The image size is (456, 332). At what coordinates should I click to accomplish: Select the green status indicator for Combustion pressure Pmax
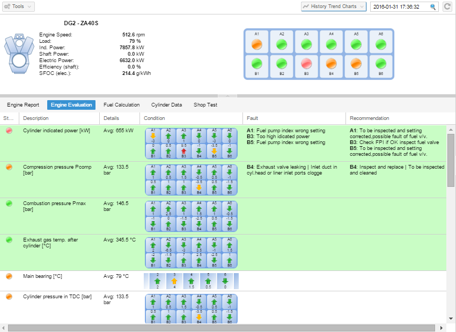pyautogui.click(x=9, y=203)
